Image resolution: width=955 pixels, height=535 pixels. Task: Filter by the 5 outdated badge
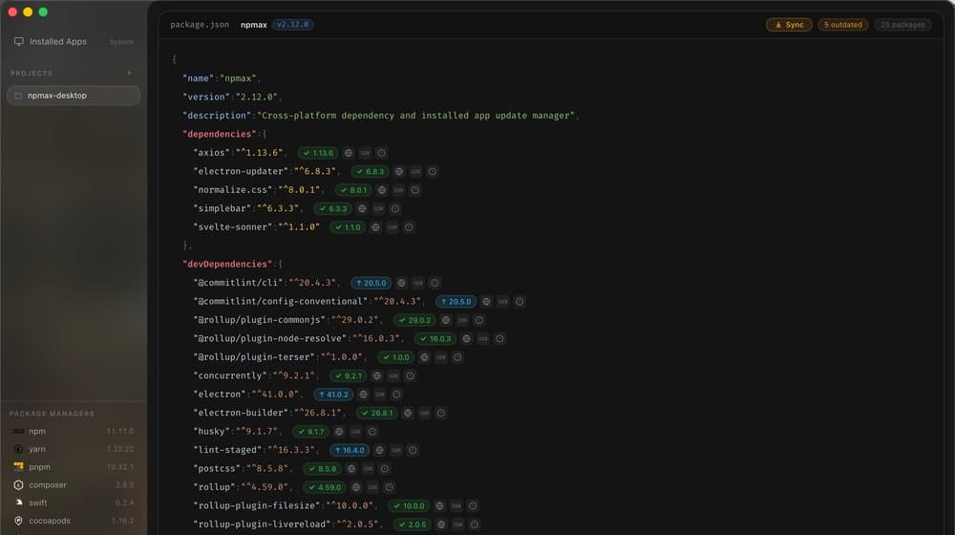(843, 25)
